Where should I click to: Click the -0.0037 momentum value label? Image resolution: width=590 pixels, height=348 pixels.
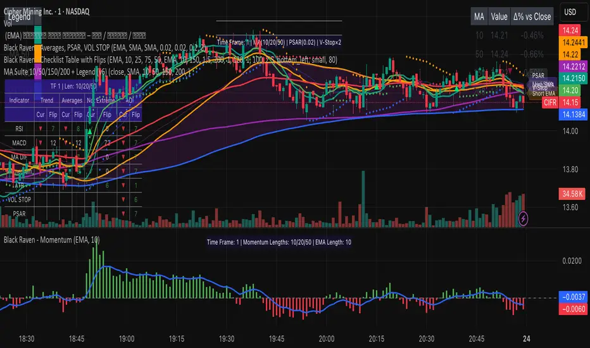[x=573, y=297]
